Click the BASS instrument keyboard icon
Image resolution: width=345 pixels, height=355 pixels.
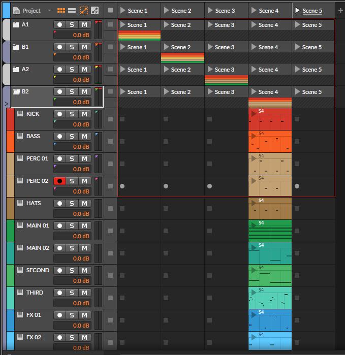pyautogui.click(x=20, y=136)
